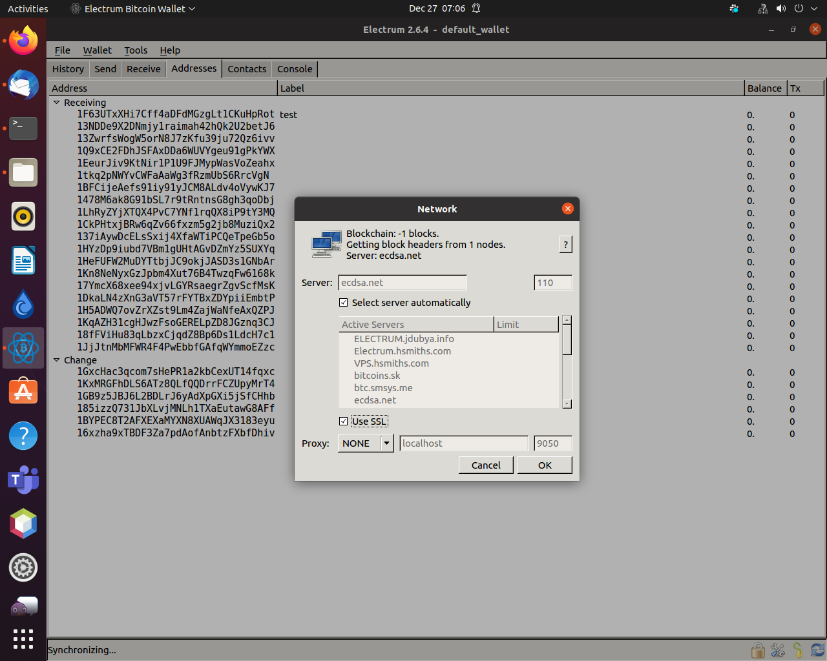Open the Help menu
827x661 pixels.
tap(170, 50)
